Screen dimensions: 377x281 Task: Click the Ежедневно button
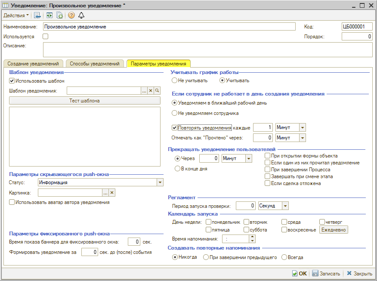(333, 230)
